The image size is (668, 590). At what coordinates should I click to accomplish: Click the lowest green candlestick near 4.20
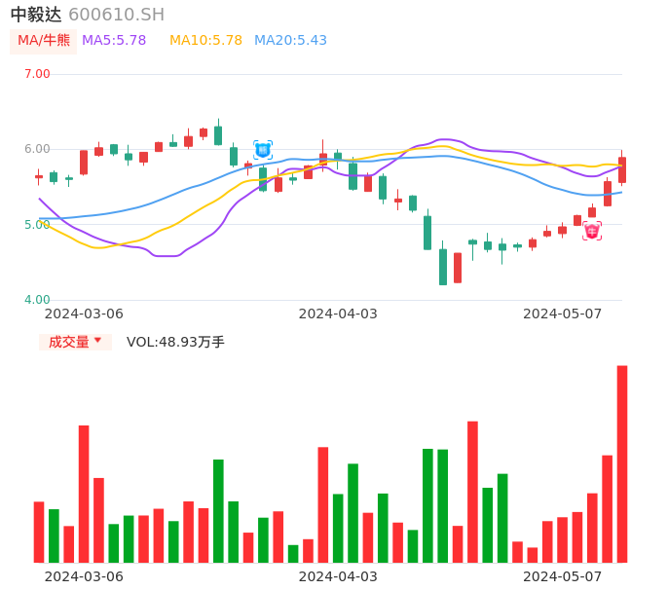point(443,267)
